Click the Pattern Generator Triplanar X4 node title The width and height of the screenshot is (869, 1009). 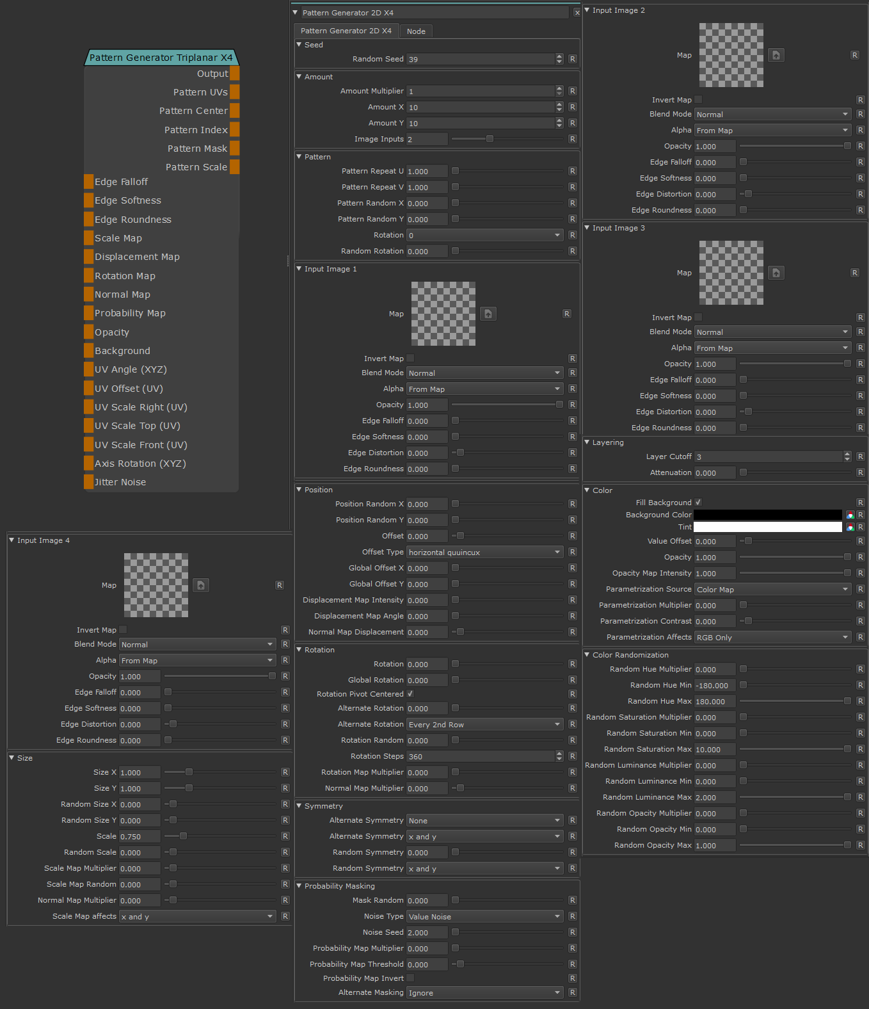(x=161, y=58)
